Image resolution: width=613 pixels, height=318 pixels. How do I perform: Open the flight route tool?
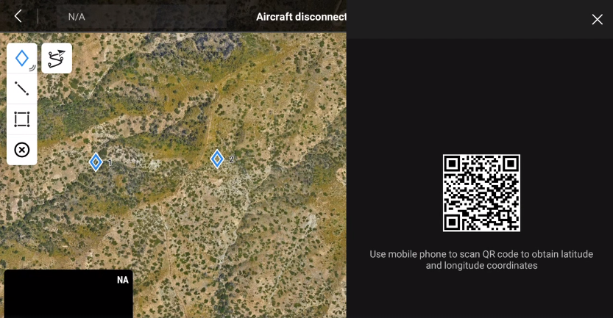click(x=57, y=58)
